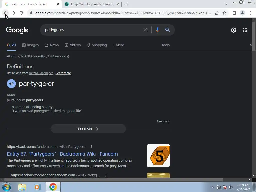
Task: Close the Temp Mail tab
Action: (118, 4)
